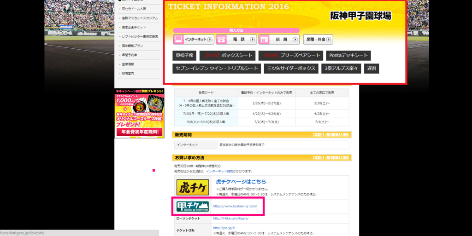
Task: Open the pia.jp/t link
Action: (x=224, y=228)
